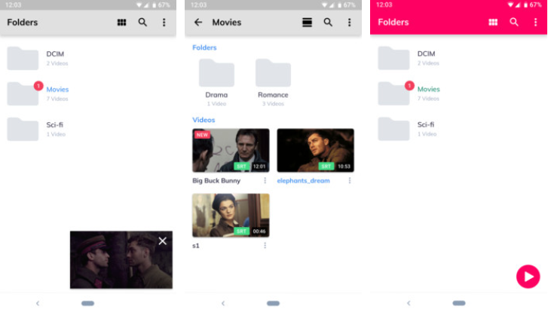Play the Big Buck Bunny thumbnail
This screenshot has width=548, height=312.
tap(231, 150)
